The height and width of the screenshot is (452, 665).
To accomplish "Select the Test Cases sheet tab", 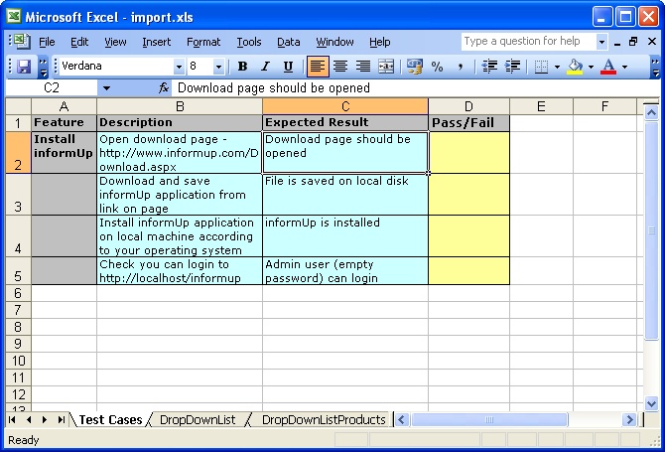I will 110,420.
